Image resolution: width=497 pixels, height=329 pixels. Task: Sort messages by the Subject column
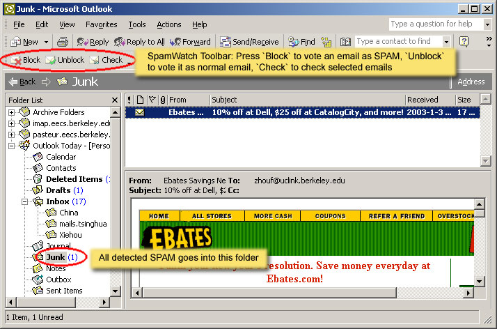pyautogui.click(x=308, y=100)
